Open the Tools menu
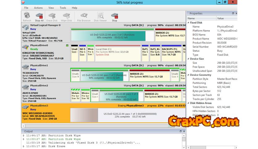The width and height of the screenshot is (258, 149). (63, 8)
